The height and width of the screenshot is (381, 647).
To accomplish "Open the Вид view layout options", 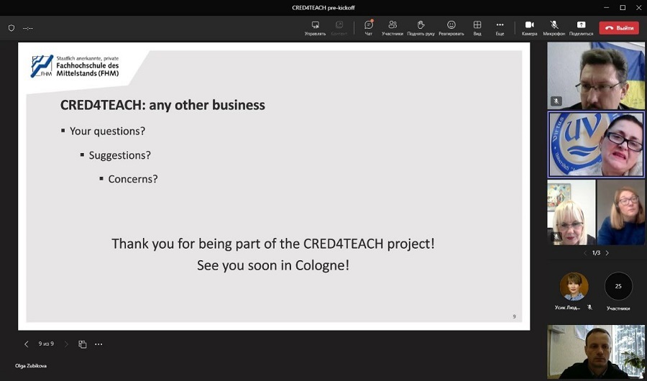I will [477, 27].
